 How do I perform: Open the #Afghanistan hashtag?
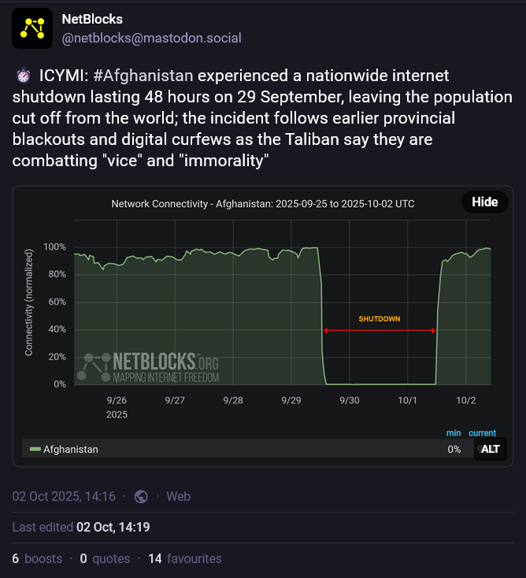click(x=143, y=76)
